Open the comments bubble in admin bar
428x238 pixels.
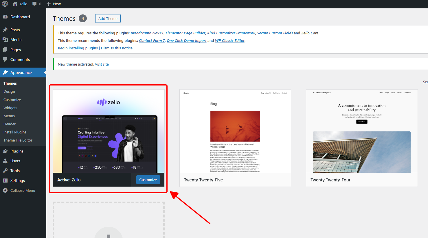tap(34, 4)
